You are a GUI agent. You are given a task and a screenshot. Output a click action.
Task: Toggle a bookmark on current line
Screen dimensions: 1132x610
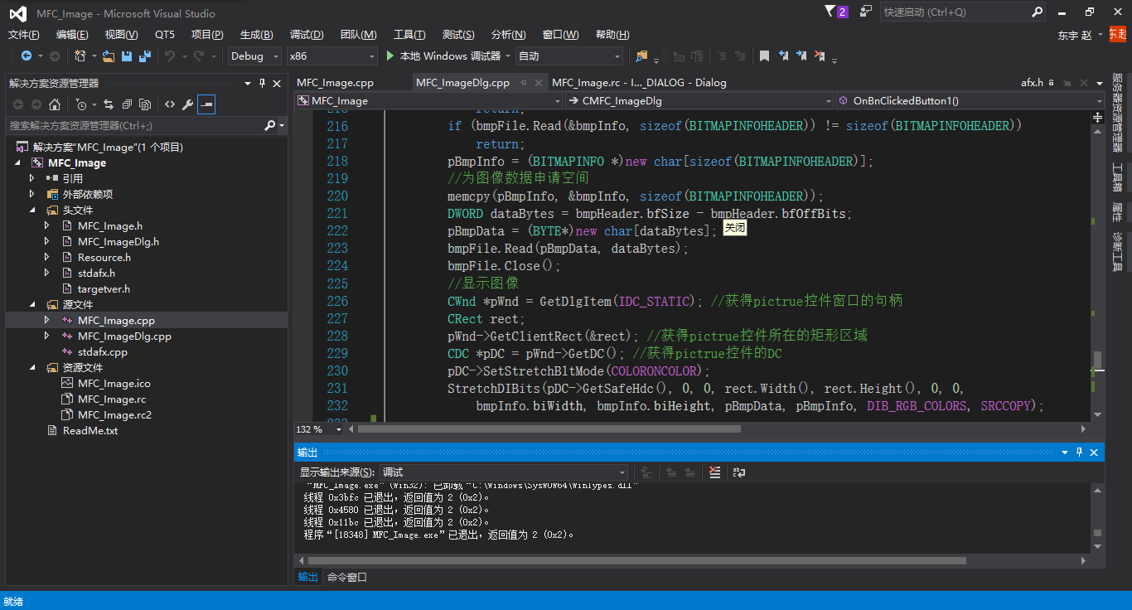click(764, 56)
